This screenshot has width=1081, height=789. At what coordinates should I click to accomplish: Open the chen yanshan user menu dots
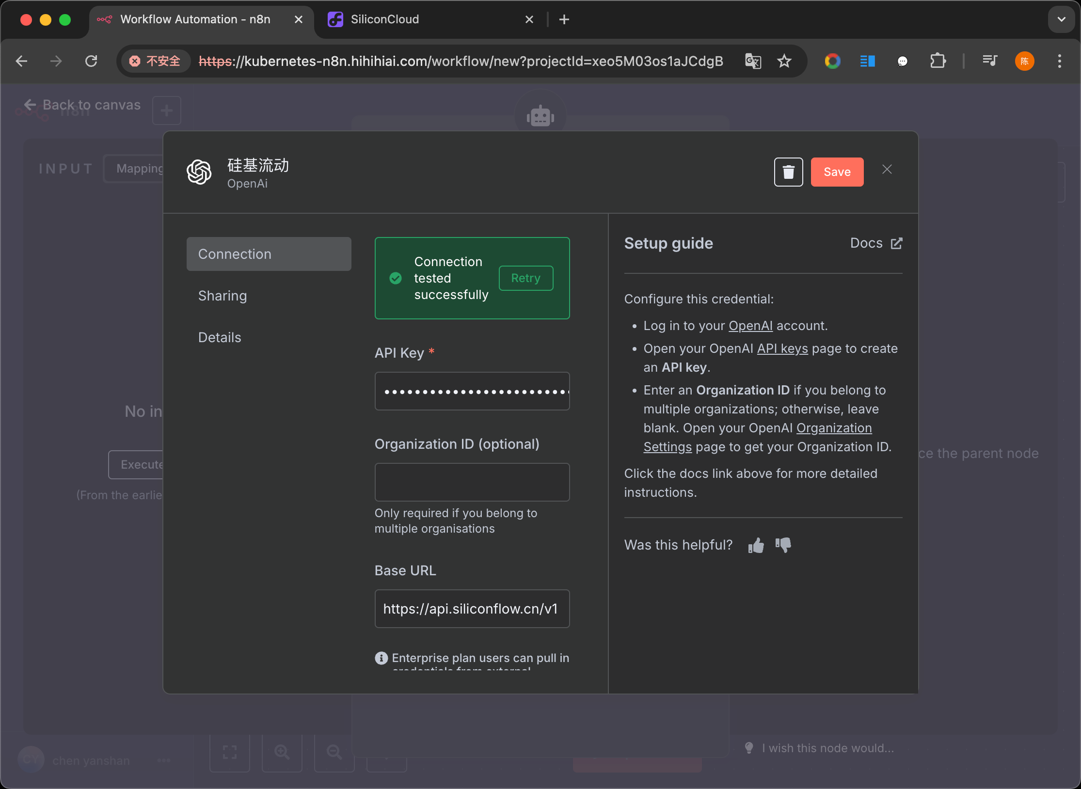click(x=164, y=760)
